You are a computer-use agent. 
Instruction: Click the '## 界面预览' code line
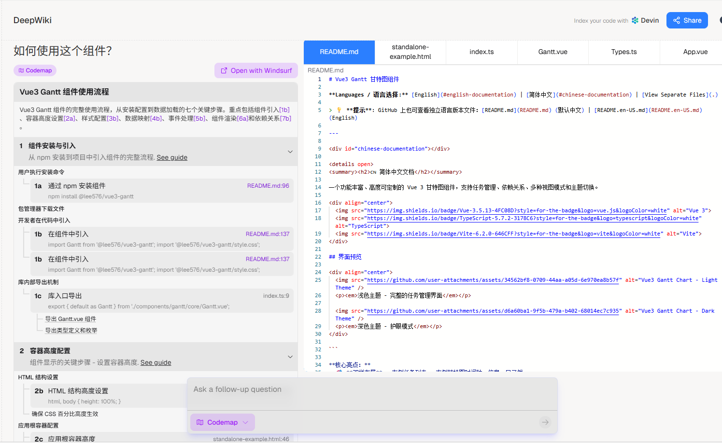[x=345, y=257]
